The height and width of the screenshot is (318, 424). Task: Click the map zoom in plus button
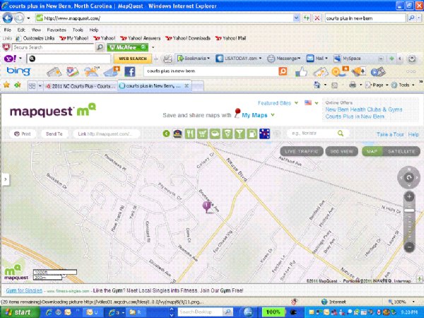coord(408,196)
